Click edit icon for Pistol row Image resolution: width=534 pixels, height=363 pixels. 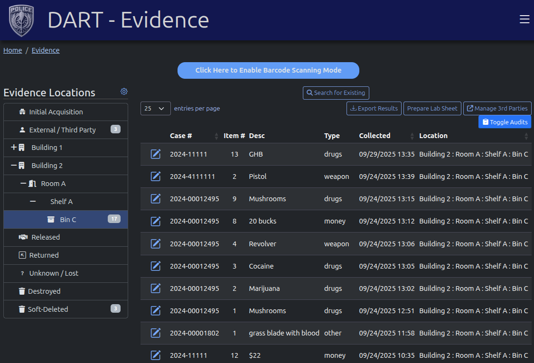click(156, 177)
